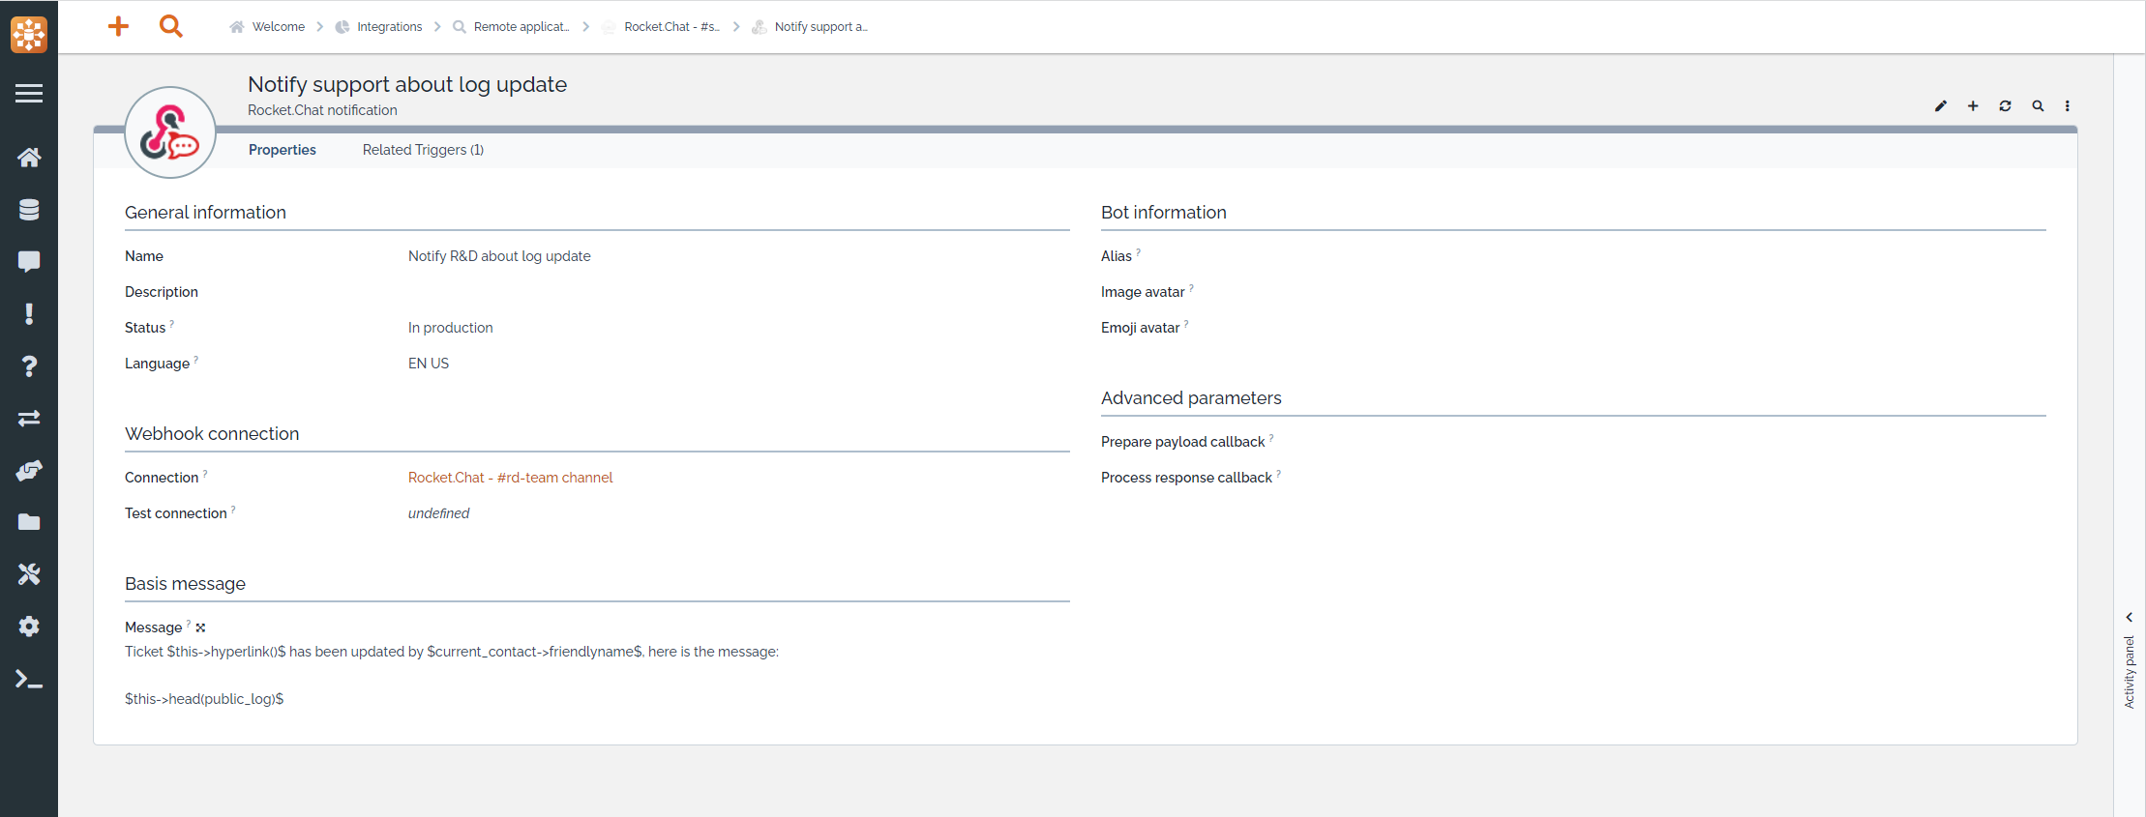Open the database stack sidebar icon
The height and width of the screenshot is (817, 2146).
(29, 210)
